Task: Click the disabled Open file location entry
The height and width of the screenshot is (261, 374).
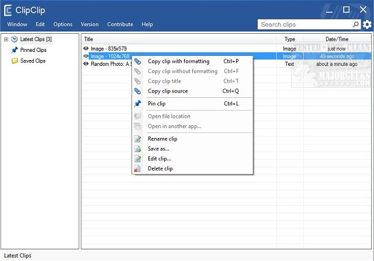Action: (x=192, y=117)
